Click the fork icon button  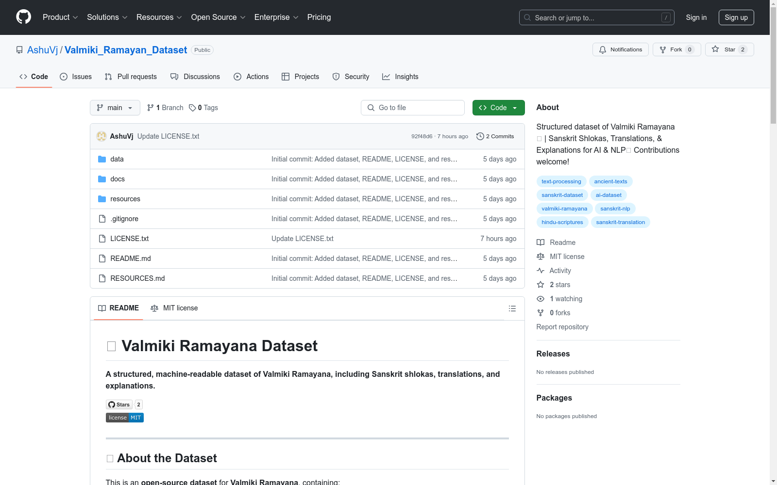(663, 49)
